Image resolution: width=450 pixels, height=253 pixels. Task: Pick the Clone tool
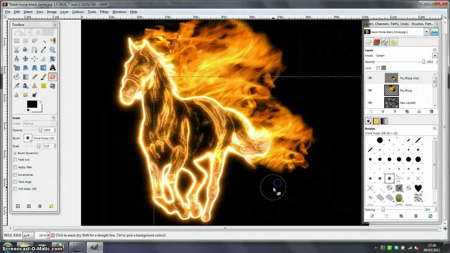(34, 85)
